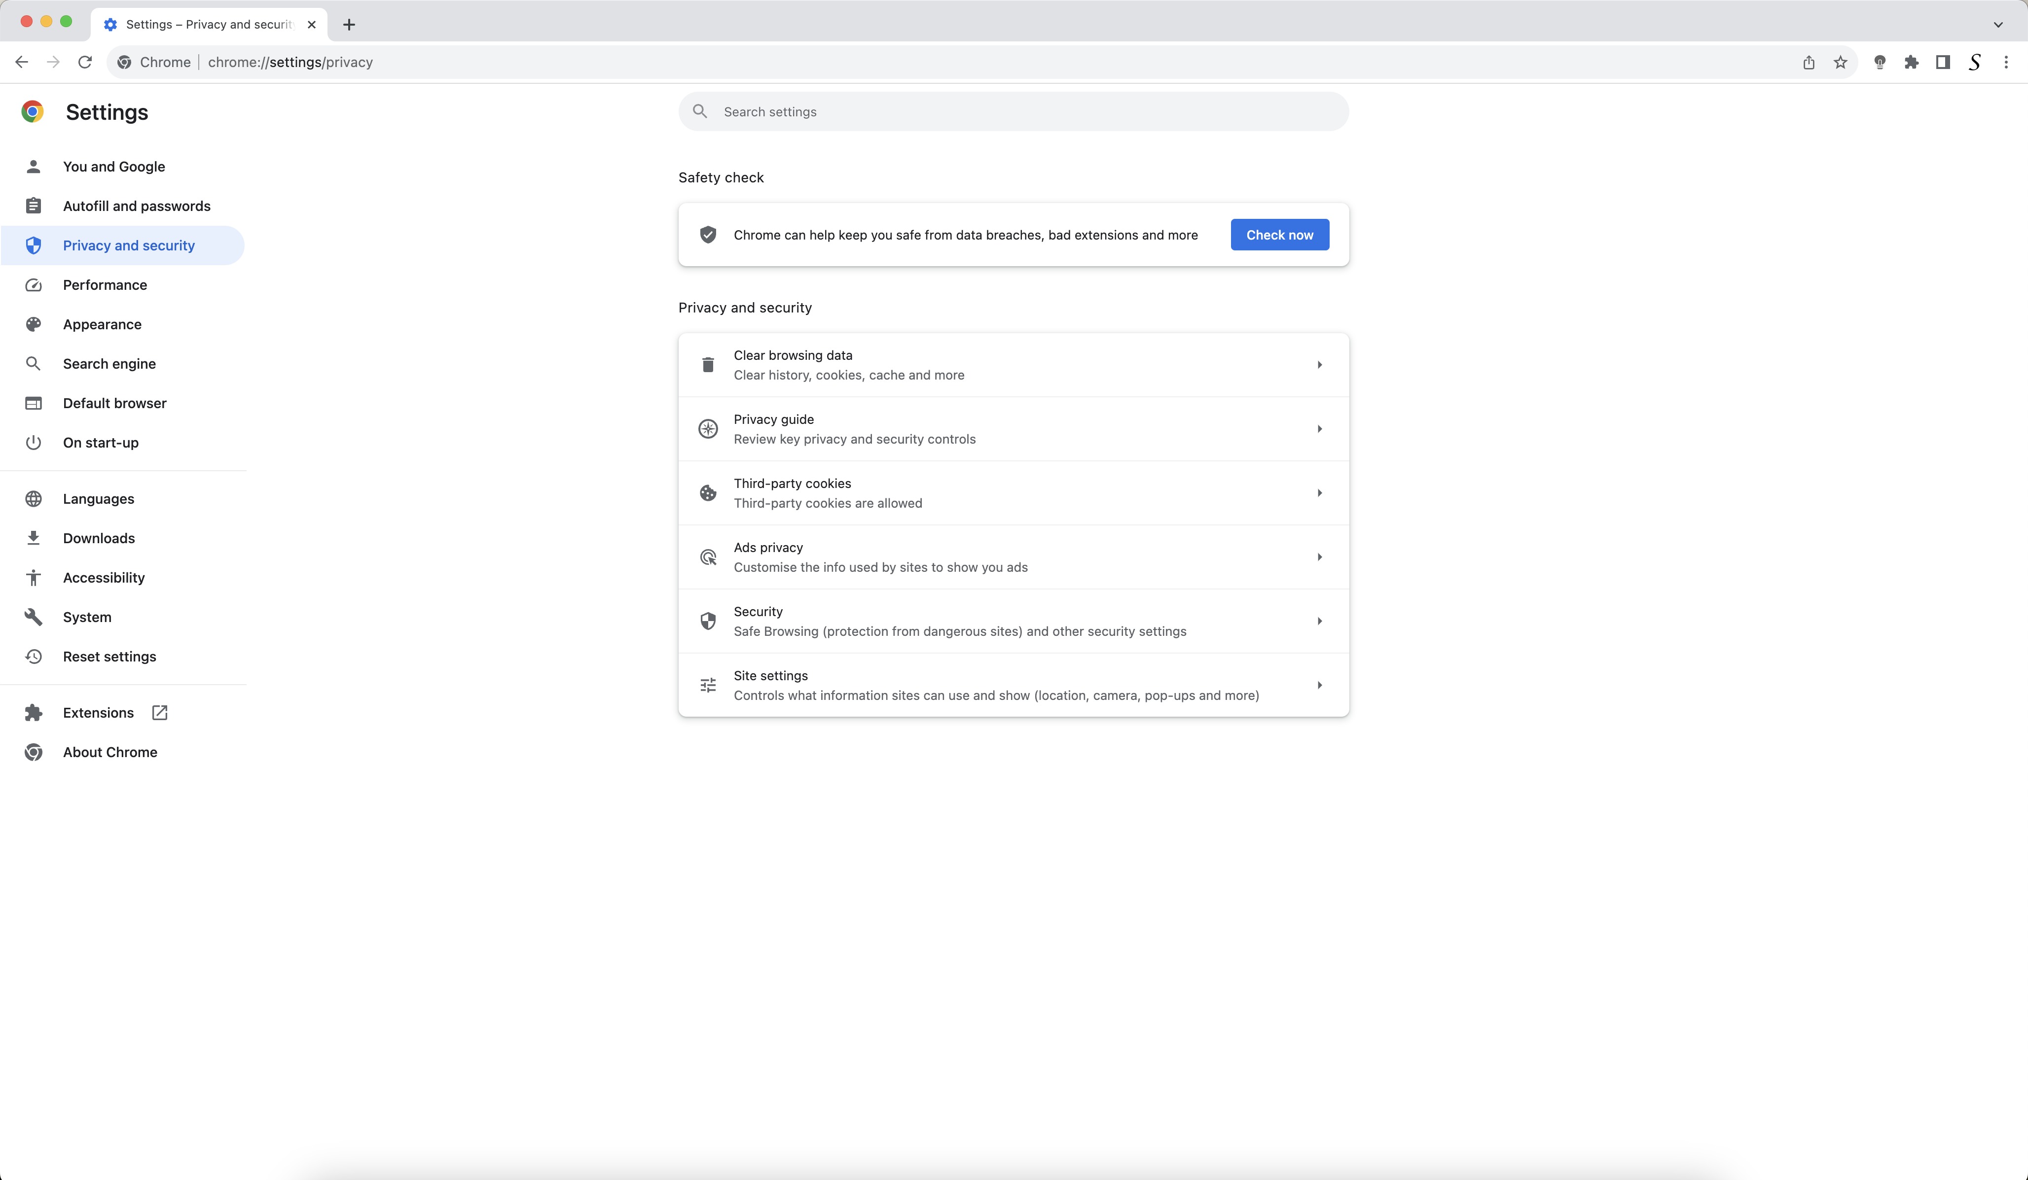Expand the Site settings row arrow

click(x=1319, y=685)
